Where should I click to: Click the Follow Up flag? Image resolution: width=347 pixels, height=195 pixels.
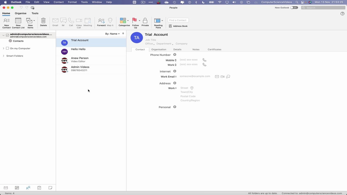134,21
